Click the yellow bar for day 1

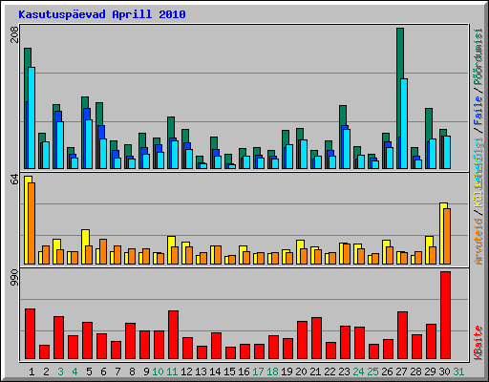(27, 220)
